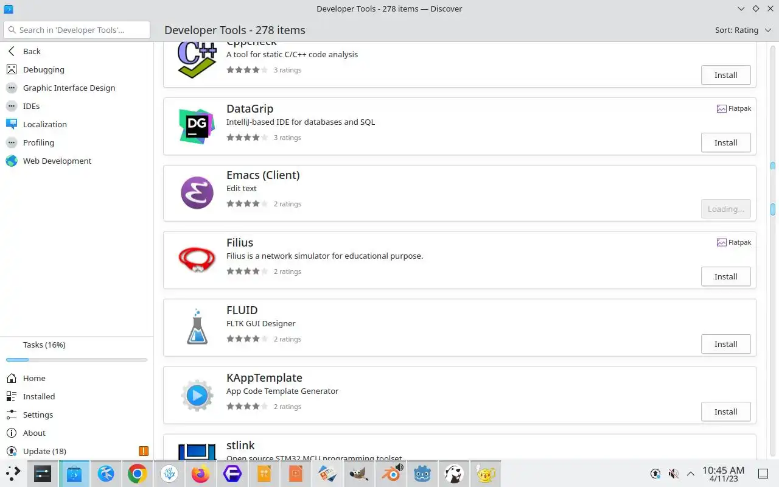The width and height of the screenshot is (779, 487).
Task: Click the Tasks (16%) progress bar
Action: (x=77, y=360)
